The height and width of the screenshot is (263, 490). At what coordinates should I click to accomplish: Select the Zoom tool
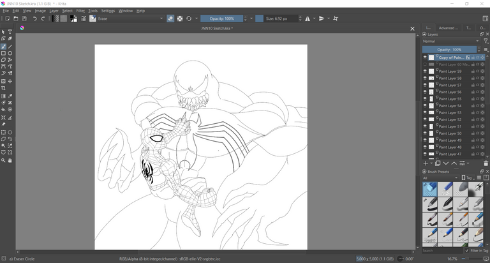click(x=3, y=160)
